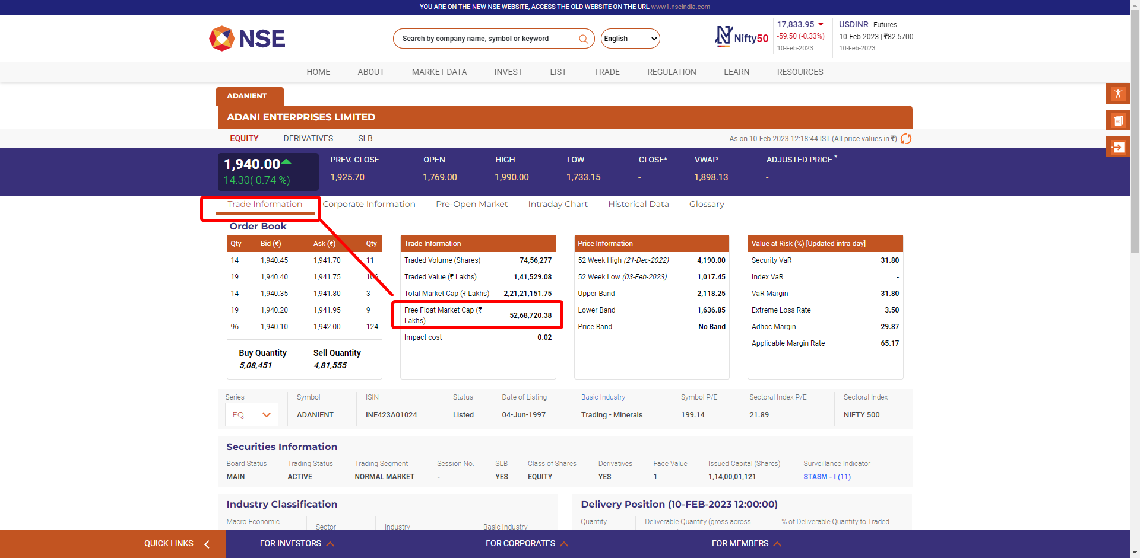Image resolution: width=1140 pixels, height=558 pixels.
Task: Switch to the Derivatives tab
Action: click(x=308, y=139)
